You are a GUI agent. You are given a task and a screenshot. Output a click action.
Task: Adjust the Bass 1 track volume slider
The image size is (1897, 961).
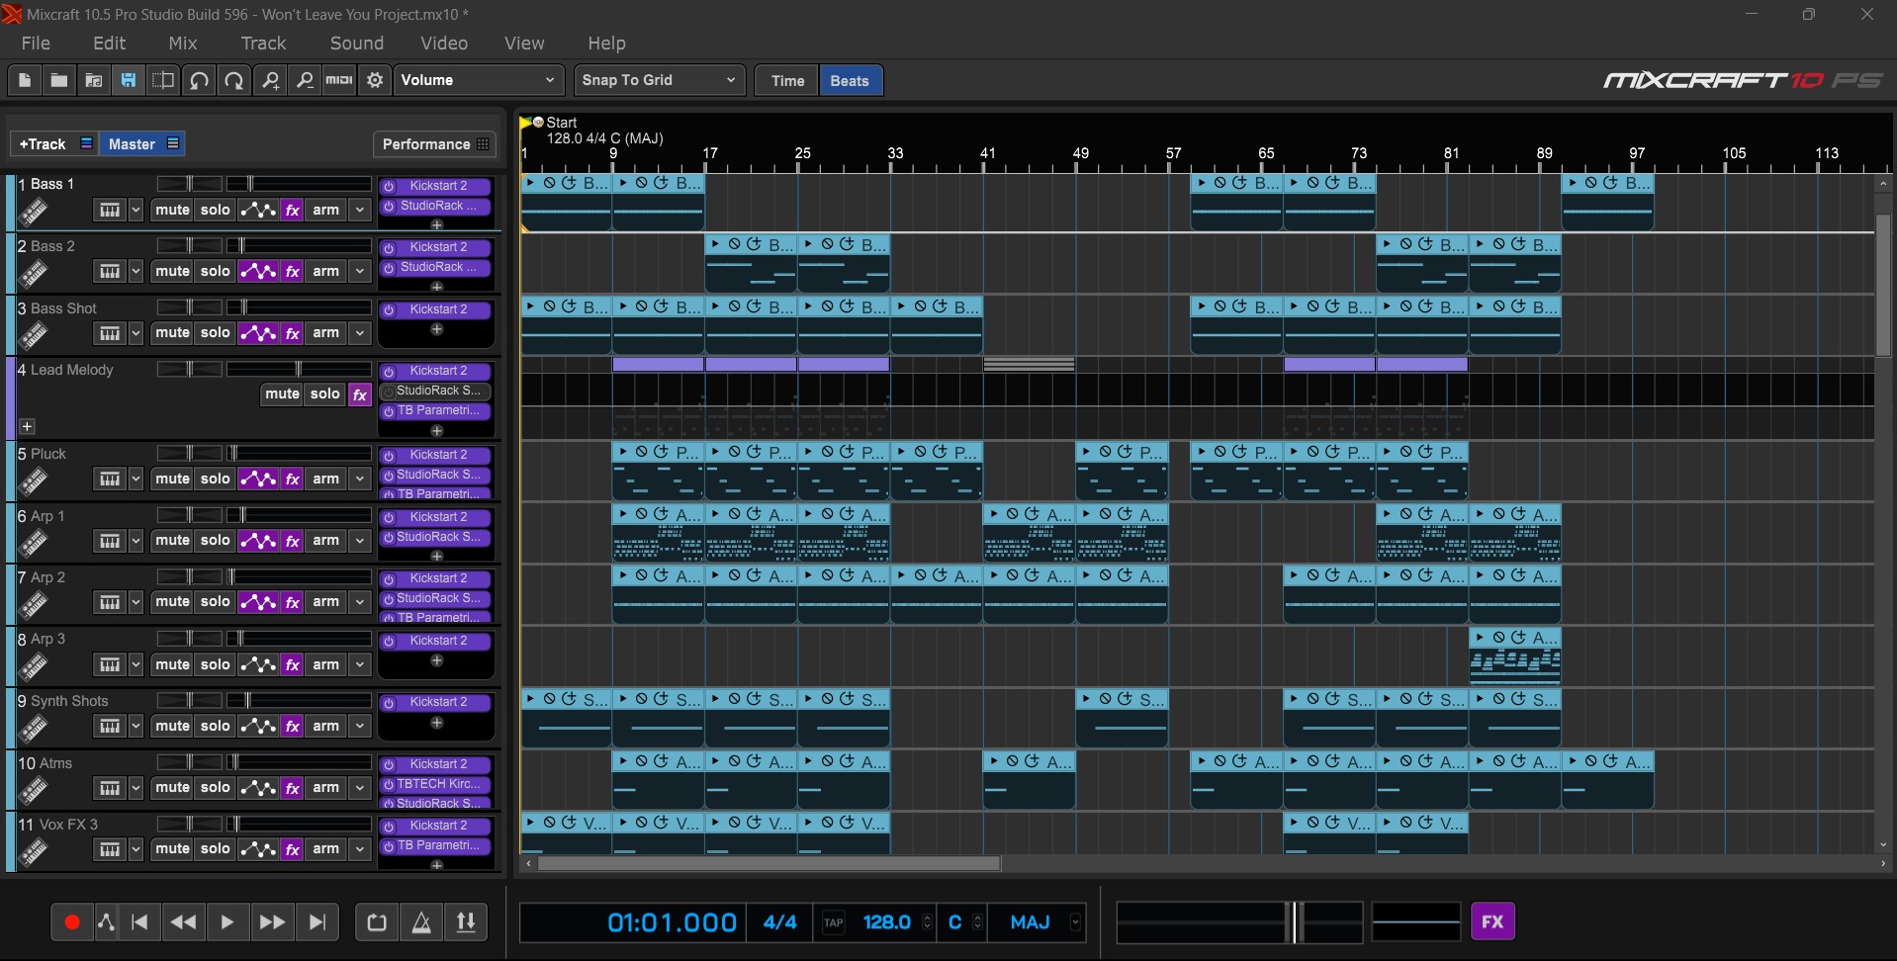point(298,184)
